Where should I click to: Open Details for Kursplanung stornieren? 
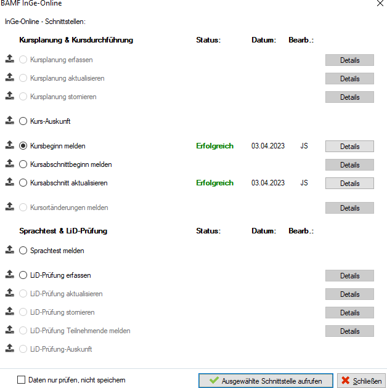click(x=349, y=97)
